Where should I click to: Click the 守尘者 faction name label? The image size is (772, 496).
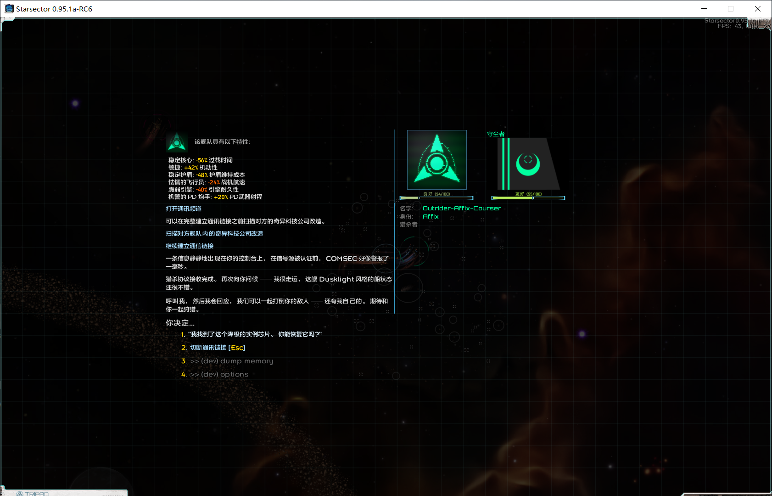click(x=496, y=134)
